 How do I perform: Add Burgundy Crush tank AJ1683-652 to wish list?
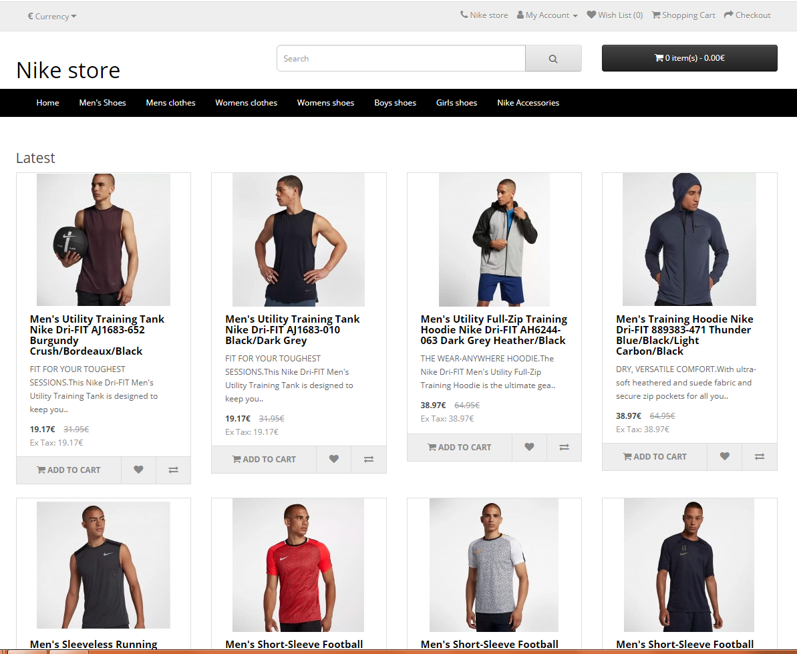tap(138, 470)
